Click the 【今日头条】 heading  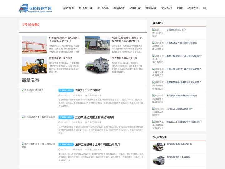(31, 25)
